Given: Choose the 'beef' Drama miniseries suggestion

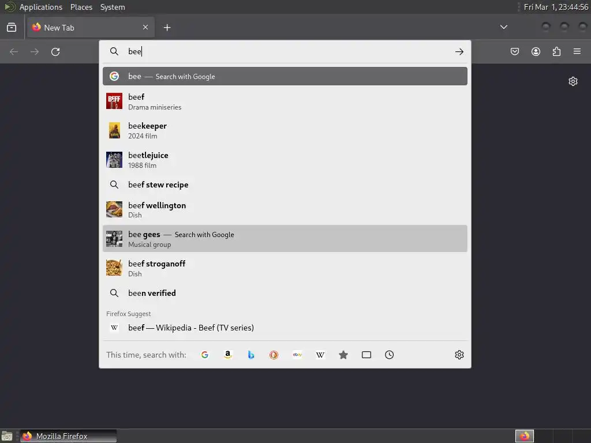Looking at the screenshot, I should pyautogui.click(x=285, y=102).
